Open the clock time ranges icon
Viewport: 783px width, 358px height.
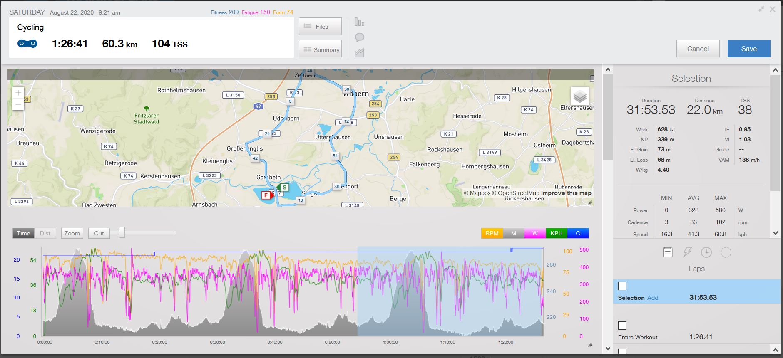pyautogui.click(x=706, y=252)
